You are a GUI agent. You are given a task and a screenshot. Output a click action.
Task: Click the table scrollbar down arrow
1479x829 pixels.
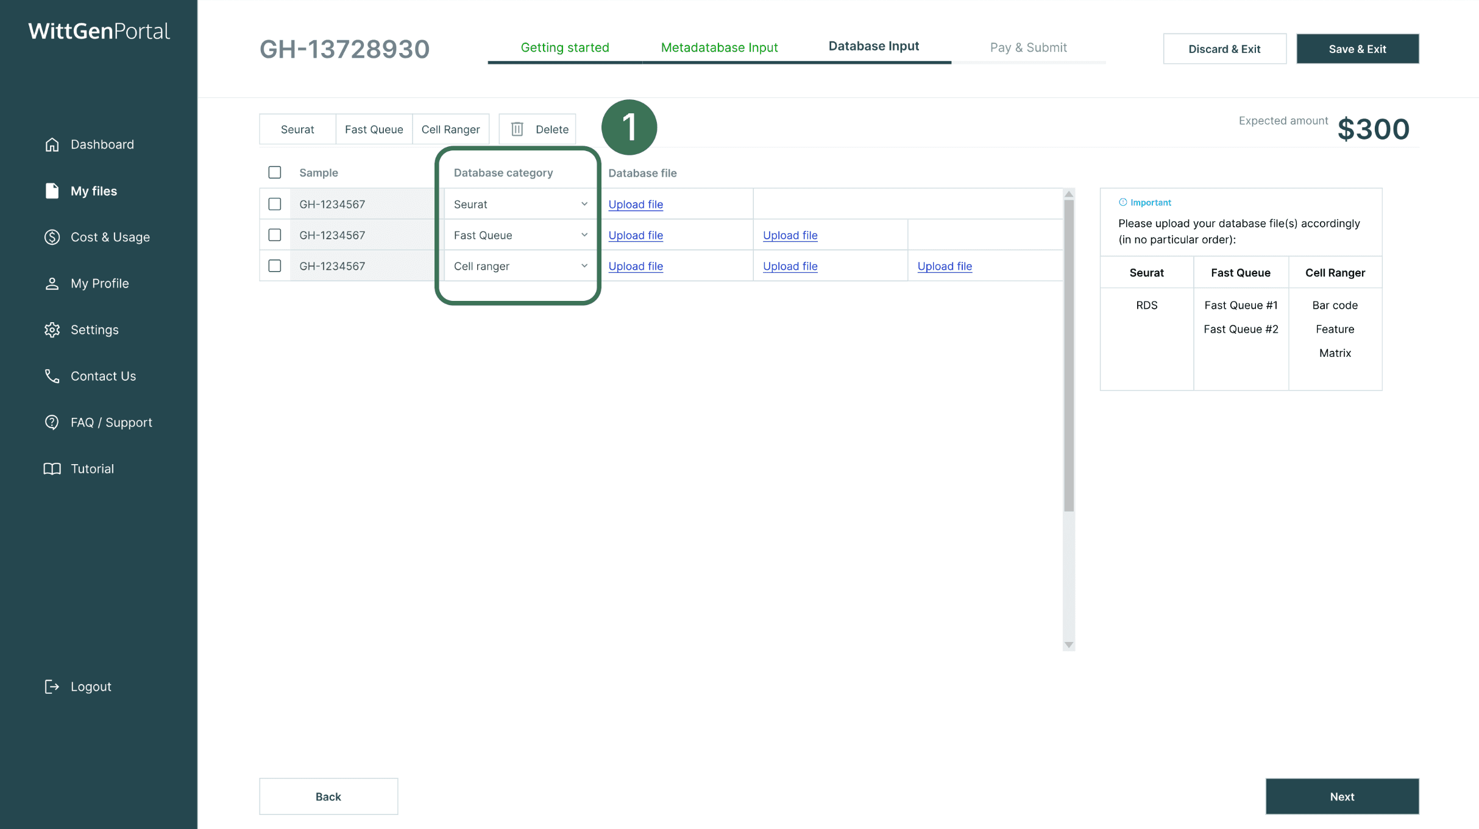(x=1068, y=645)
